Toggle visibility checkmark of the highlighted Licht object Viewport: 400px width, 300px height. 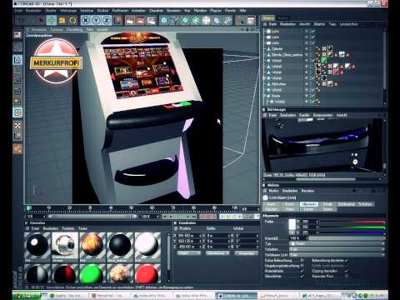tap(313, 31)
